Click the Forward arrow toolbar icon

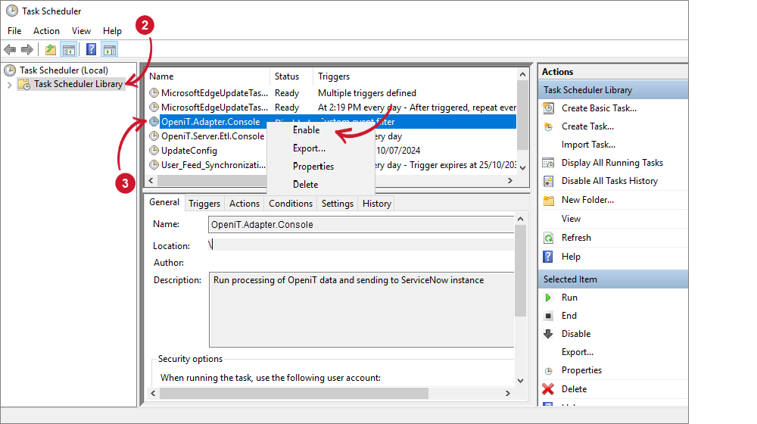tap(27, 49)
